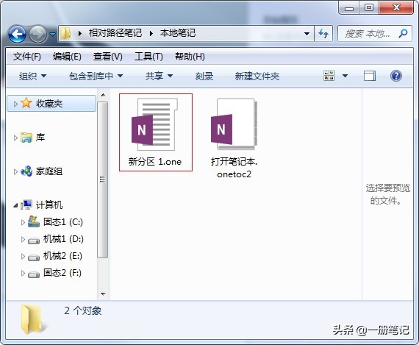Open the 工具(T) menu
Image resolution: width=419 pixels, height=345 pixels.
(148, 57)
